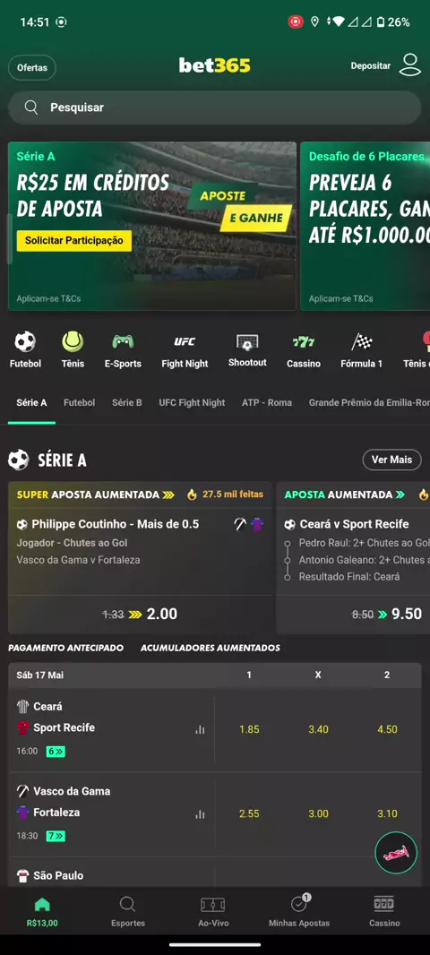This screenshot has width=430, height=955.
Task: View Ceará v Sport Recife statistics icon
Action: point(200,729)
